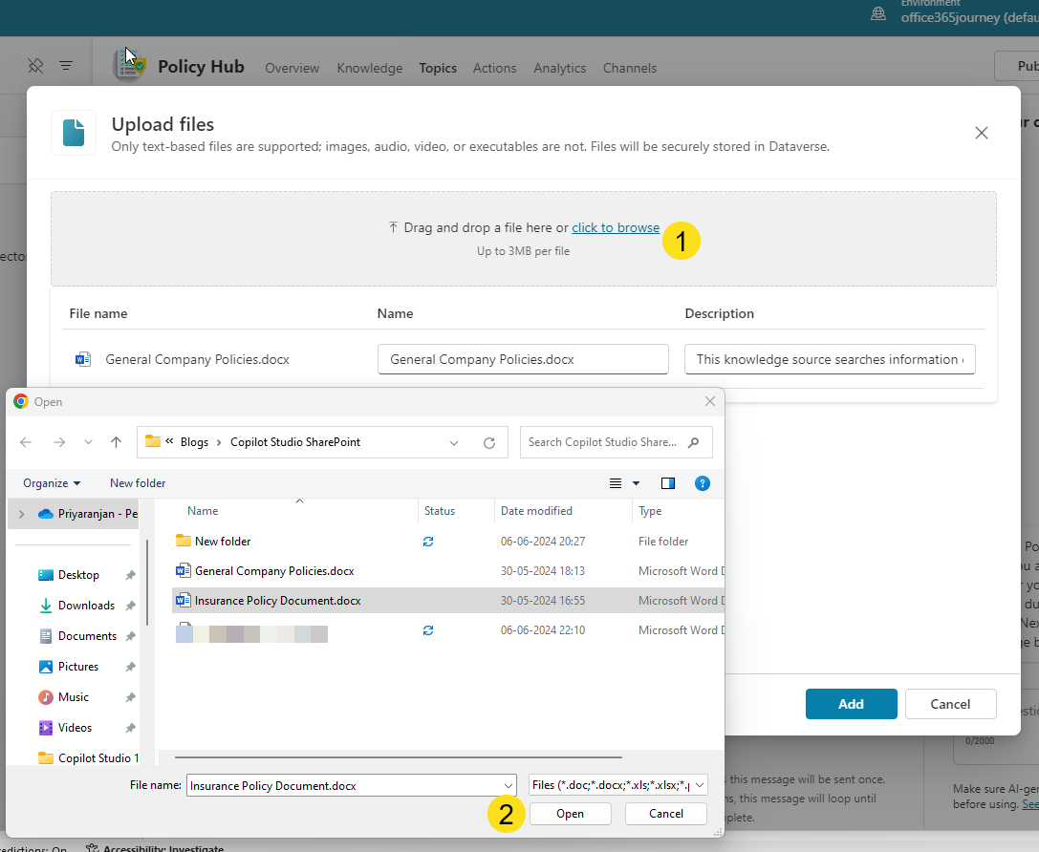This screenshot has width=1039, height=852.
Task: Open the filter icon near the unpin icon
Action: click(x=65, y=65)
